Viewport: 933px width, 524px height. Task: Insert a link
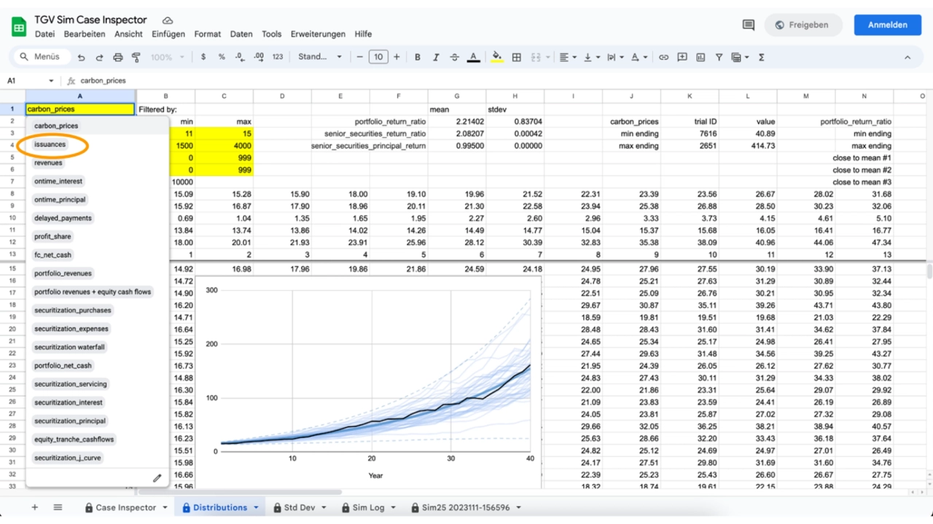663,57
